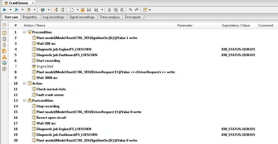The width and height of the screenshot is (278, 144).
Task: Click the orange loop icon in sidebar
Action: [4, 51]
